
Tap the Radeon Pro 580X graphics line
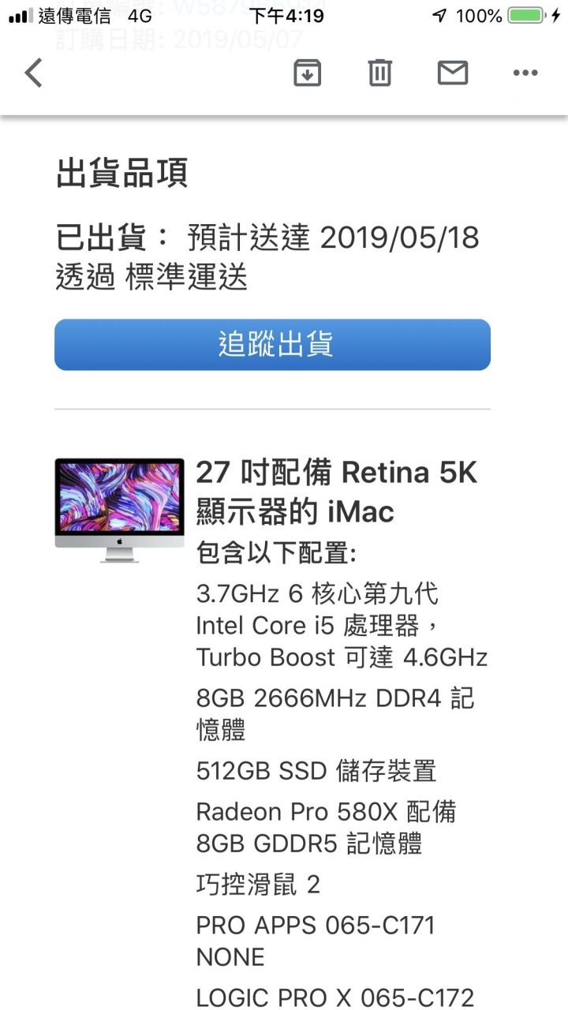(x=327, y=827)
